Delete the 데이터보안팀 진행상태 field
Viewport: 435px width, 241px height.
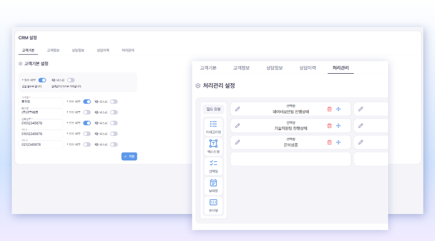coord(330,109)
